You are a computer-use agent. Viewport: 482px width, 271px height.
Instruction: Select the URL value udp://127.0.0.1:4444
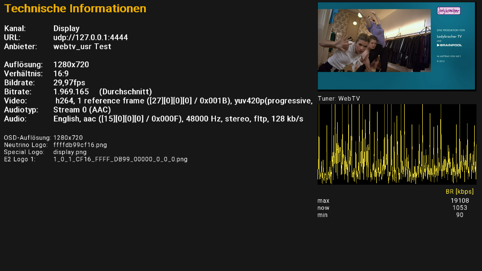click(90, 38)
